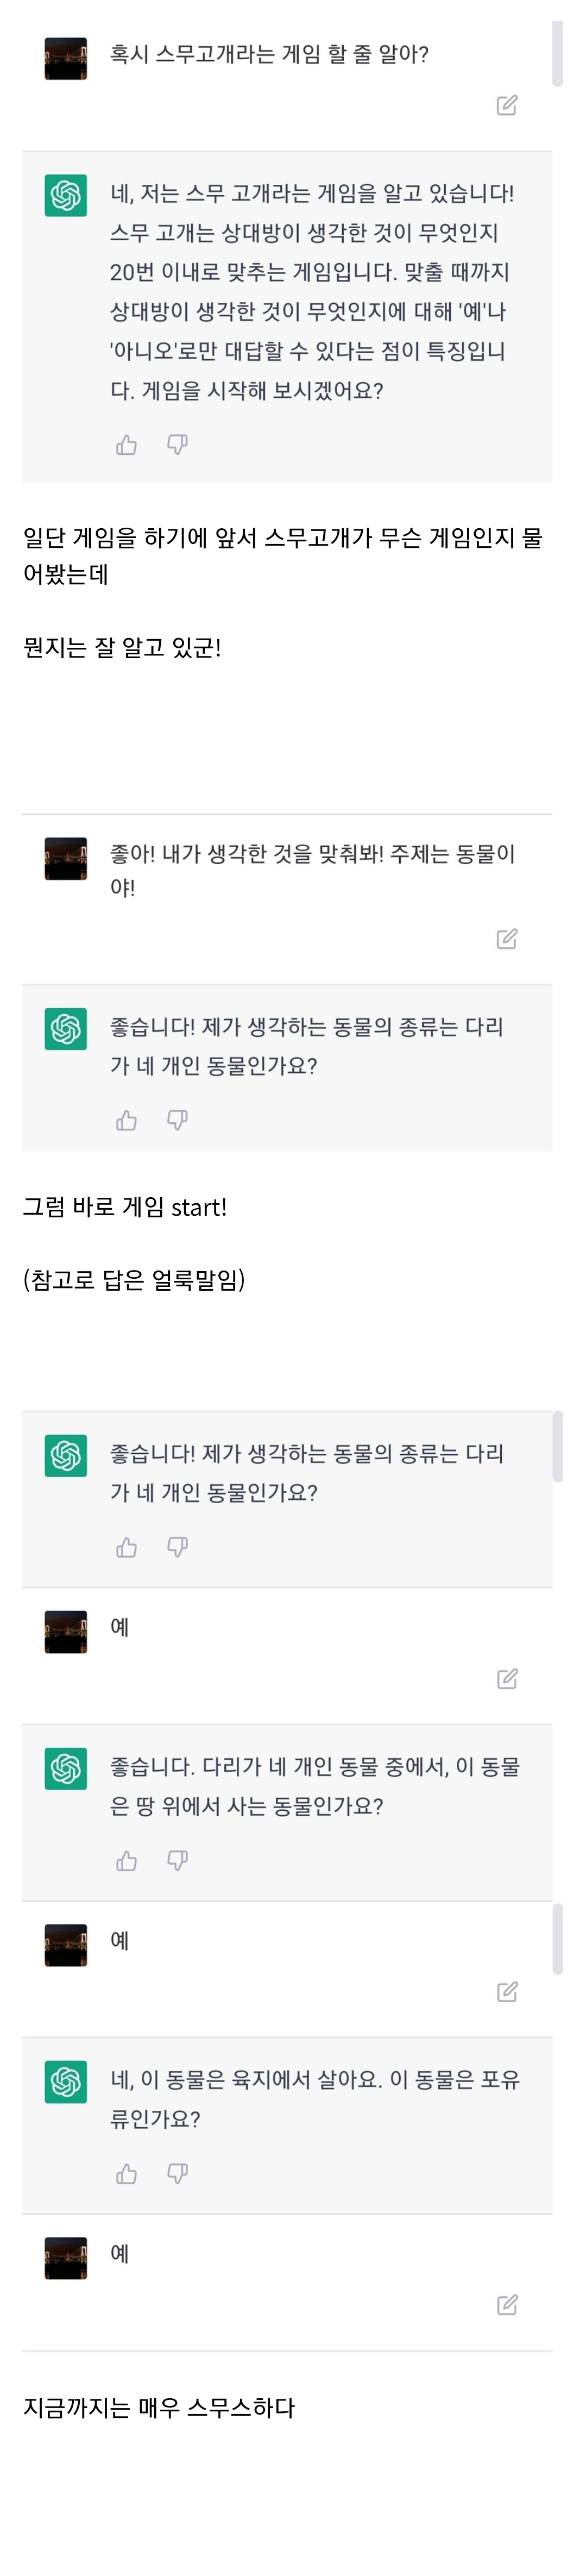The image size is (586, 2576).
Task: Downvote the '포유류인가요?' response
Action: (x=177, y=2174)
